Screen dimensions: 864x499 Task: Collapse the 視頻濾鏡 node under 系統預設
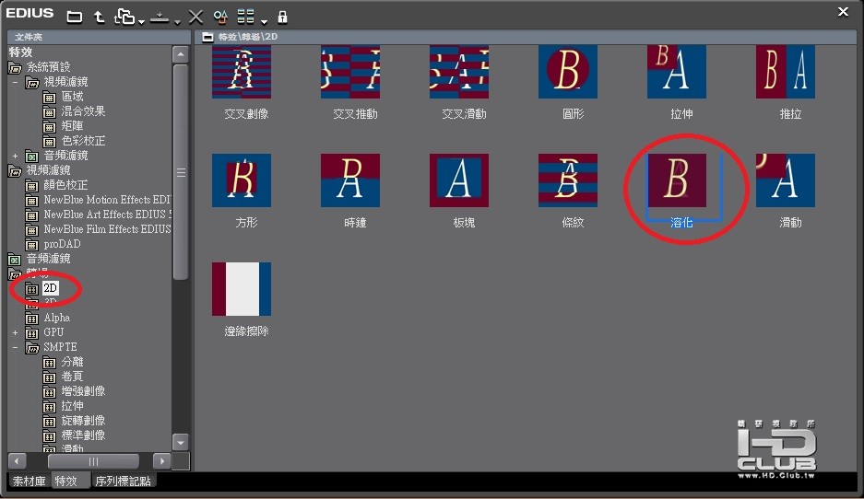click(15, 82)
